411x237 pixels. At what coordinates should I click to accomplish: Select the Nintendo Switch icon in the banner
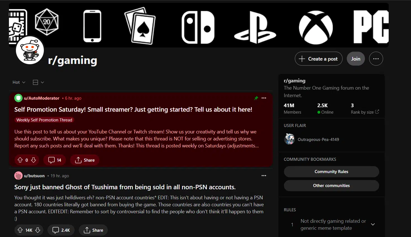click(x=198, y=27)
